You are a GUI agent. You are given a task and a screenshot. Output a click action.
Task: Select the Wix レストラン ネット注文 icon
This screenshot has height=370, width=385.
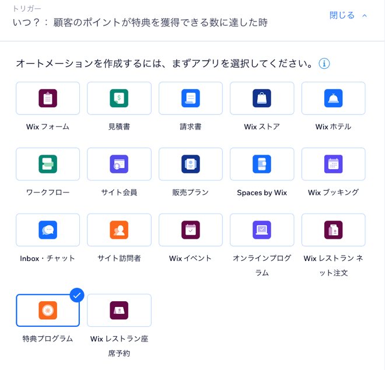pyautogui.click(x=333, y=230)
